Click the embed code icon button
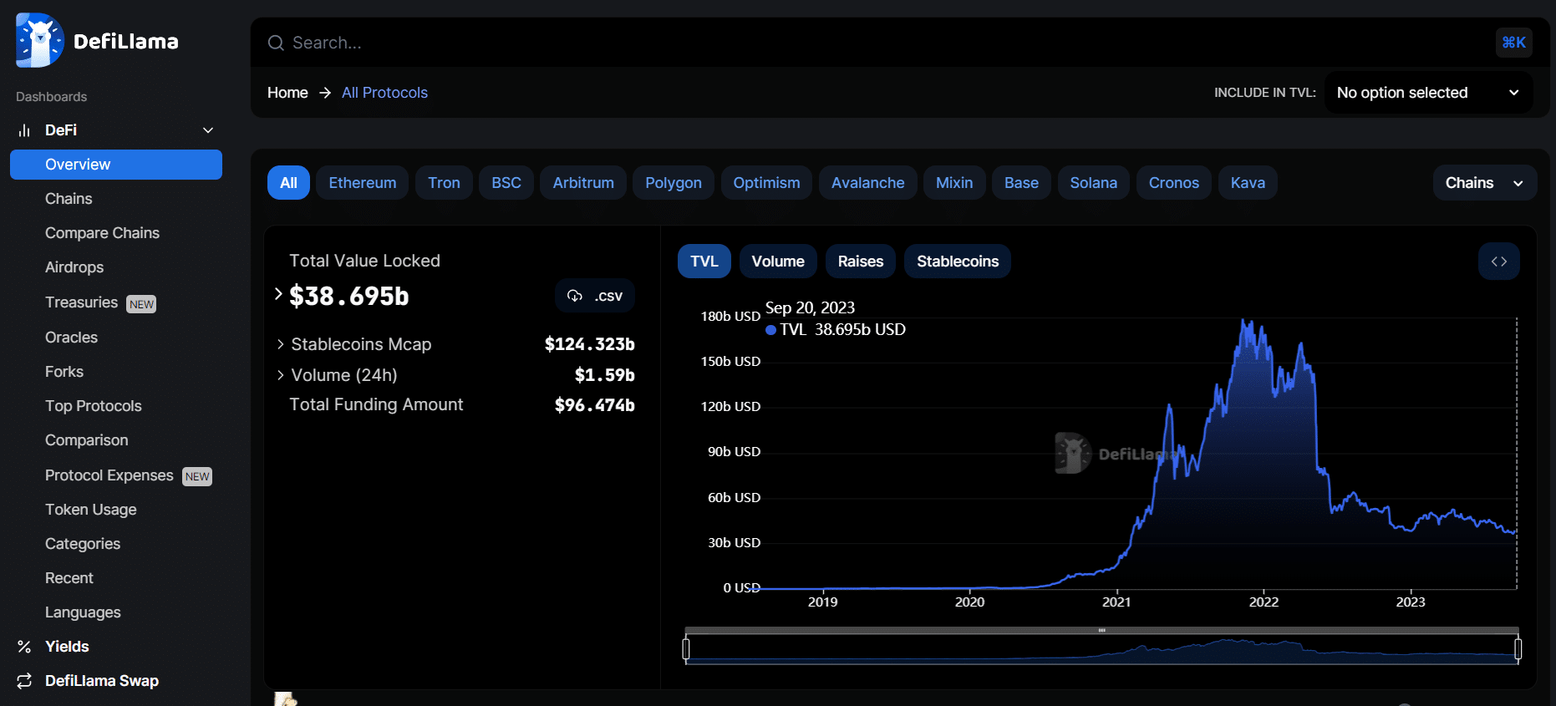The image size is (1556, 706). tap(1499, 262)
